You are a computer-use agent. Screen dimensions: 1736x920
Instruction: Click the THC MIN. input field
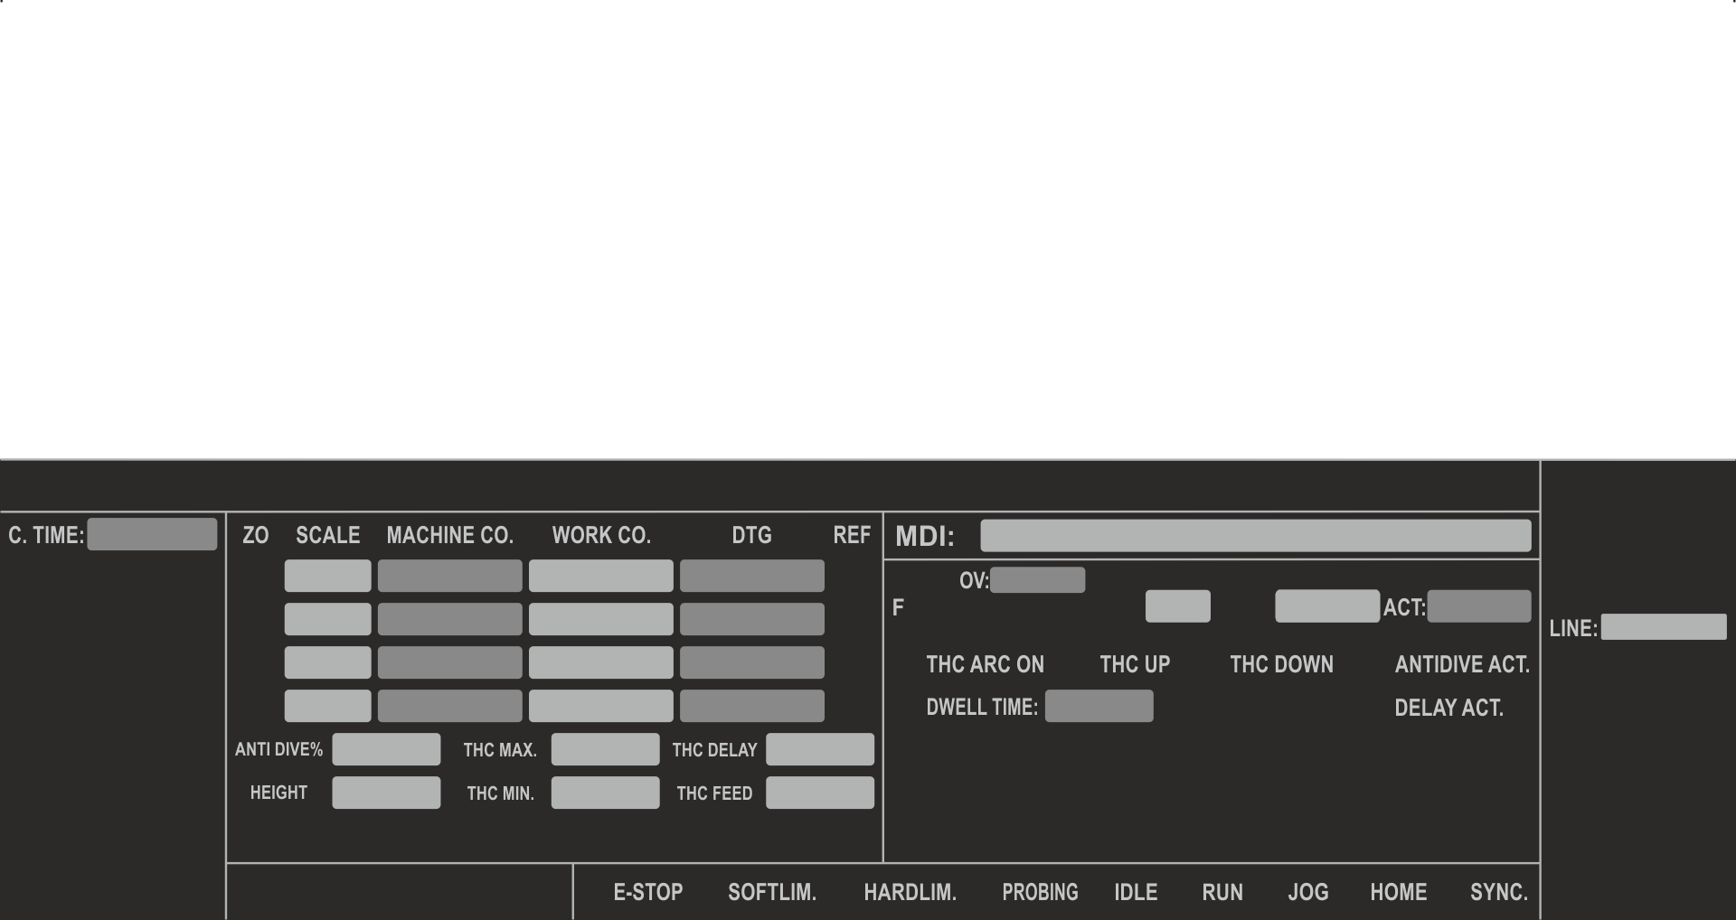[605, 793]
